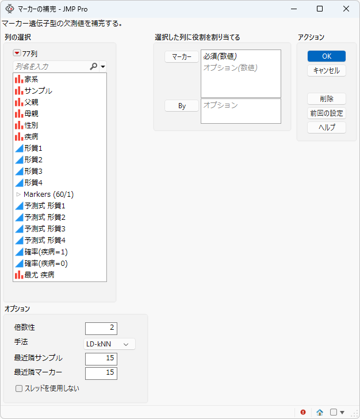Select the 疾病 column
Viewport: 360px width, 419px height.
(x=60, y=136)
